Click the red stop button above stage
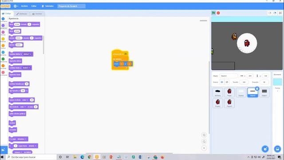The width and height of the screenshot is (284, 160). click(218, 13)
